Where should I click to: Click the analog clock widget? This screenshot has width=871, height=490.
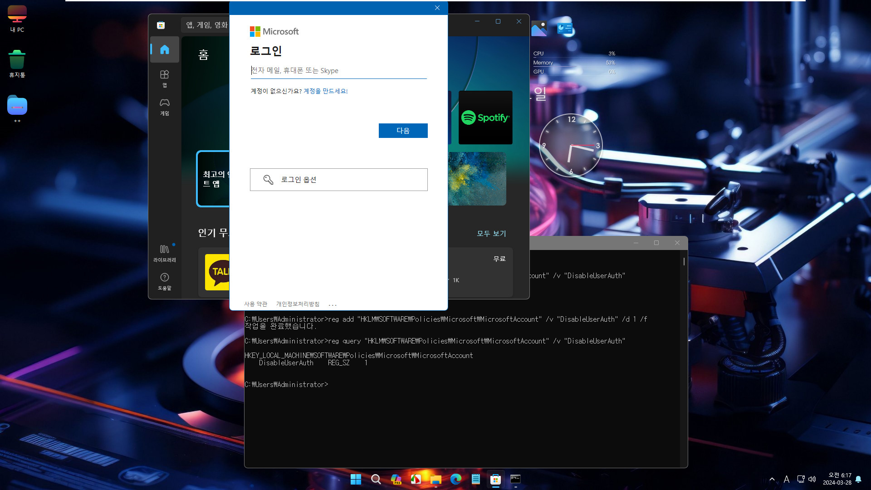pyautogui.click(x=571, y=146)
